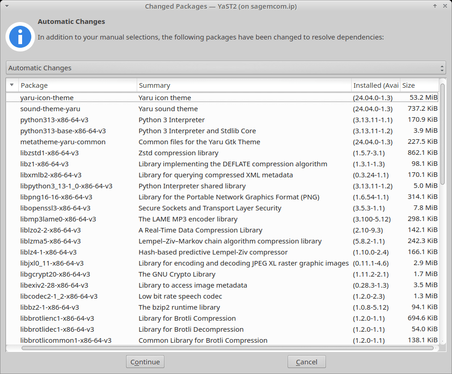This screenshot has width=452, height=374.
Task: Select the metatheme-yaru-common package row
Action: click(x=63, y=142)
